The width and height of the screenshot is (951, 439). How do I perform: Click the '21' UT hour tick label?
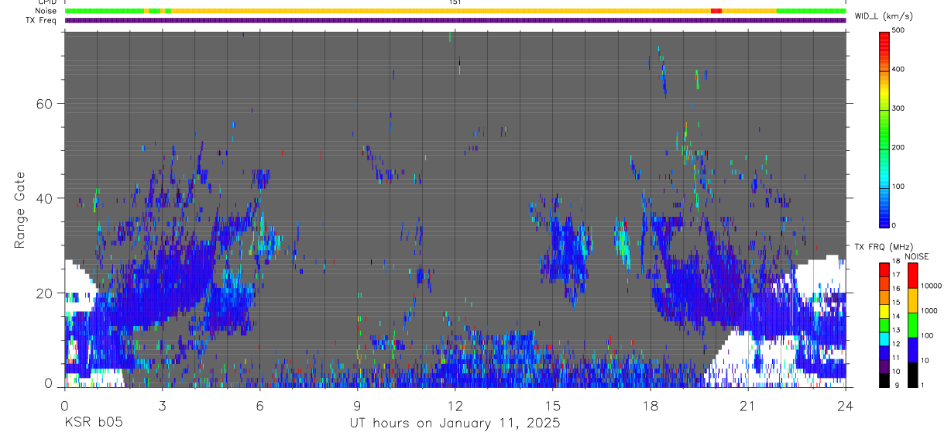(748, 405)
